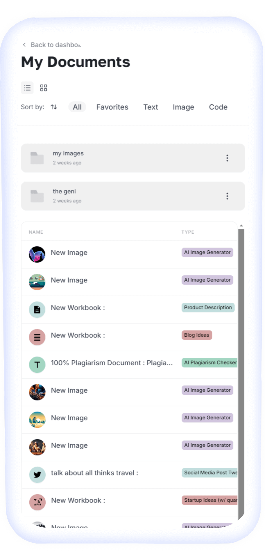Click the Blog Ideas lines icon
The image size is (265, 559).
click(37, 337)
